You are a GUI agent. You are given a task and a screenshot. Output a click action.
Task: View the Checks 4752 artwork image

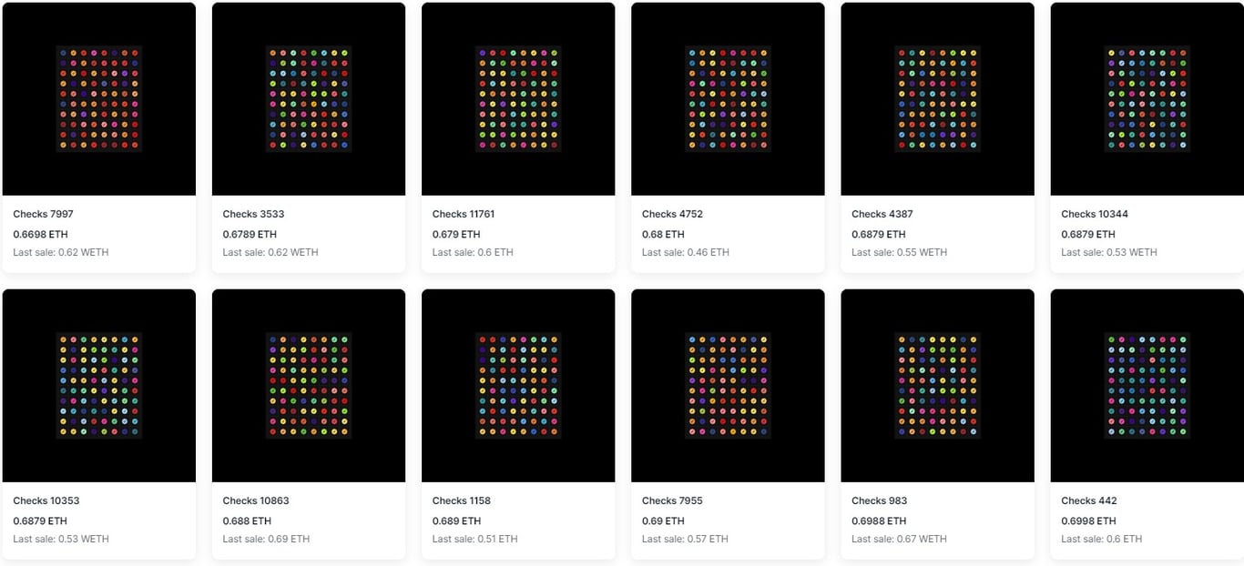tap(728, 99)
